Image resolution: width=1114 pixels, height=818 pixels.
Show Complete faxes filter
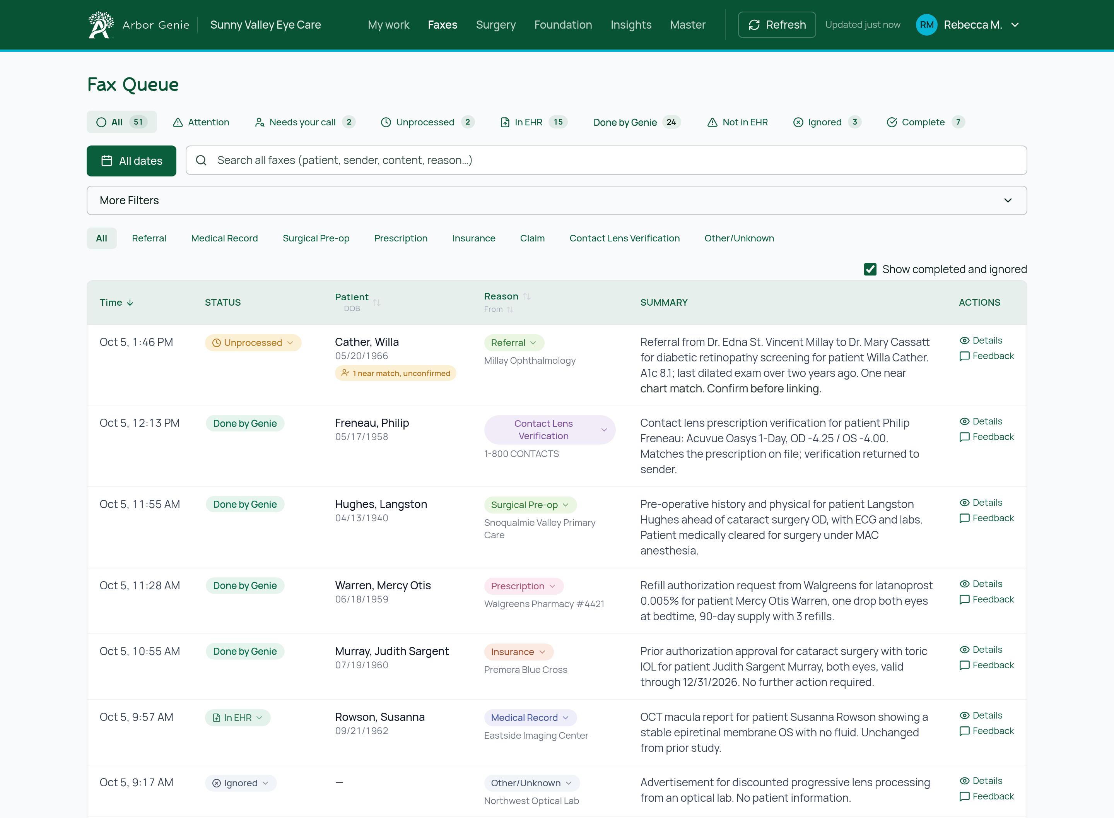click(x=926, y=122)
